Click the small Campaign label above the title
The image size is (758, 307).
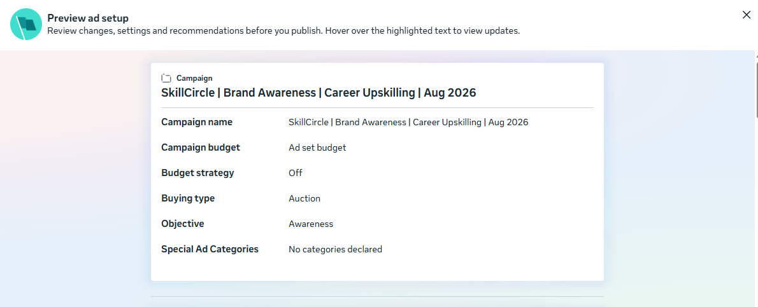194,78
